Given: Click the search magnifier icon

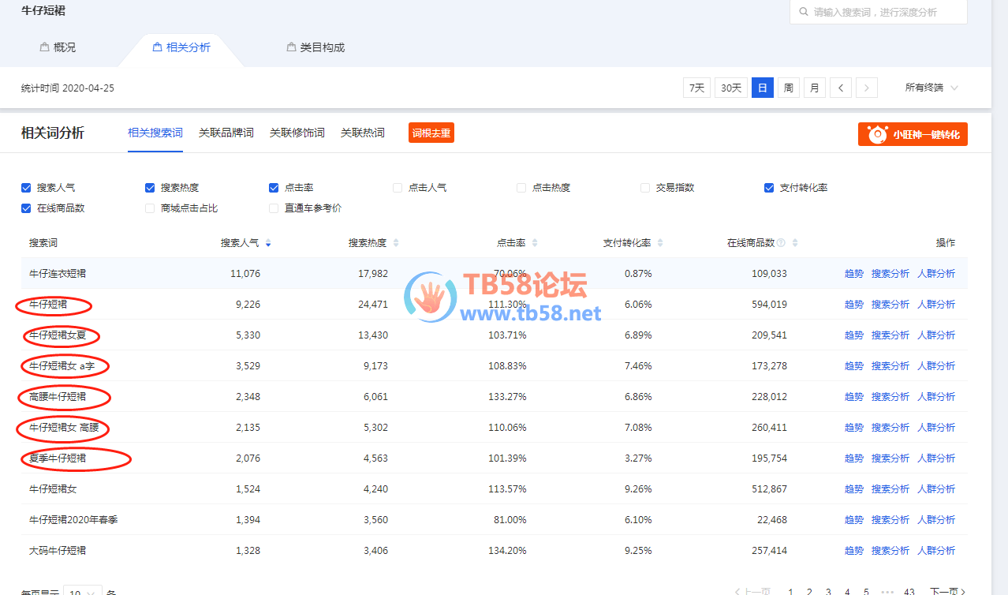Looking at the screenshot, I should pyautogui.click(x=803, y=13).
